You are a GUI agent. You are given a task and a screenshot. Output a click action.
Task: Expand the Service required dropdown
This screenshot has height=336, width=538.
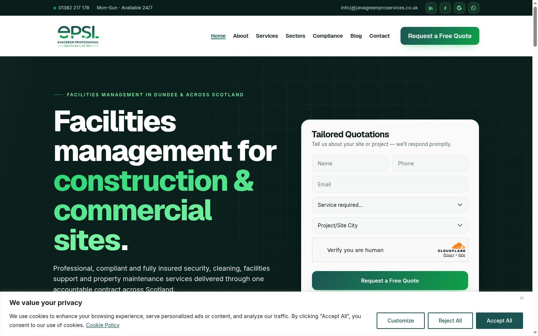pos(390,205)
